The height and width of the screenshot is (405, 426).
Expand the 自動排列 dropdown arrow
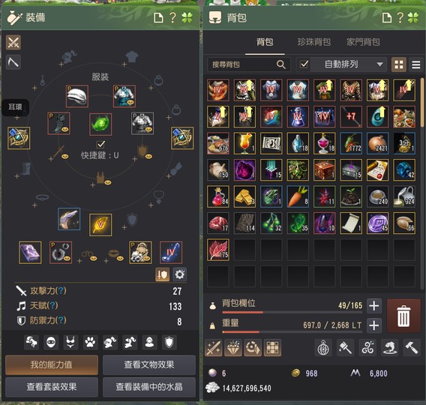pyautogui.click(x=379, y=64)
